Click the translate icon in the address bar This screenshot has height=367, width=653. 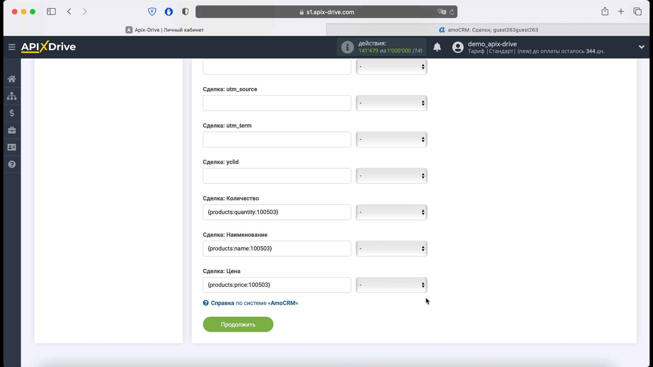click(441, 12)
